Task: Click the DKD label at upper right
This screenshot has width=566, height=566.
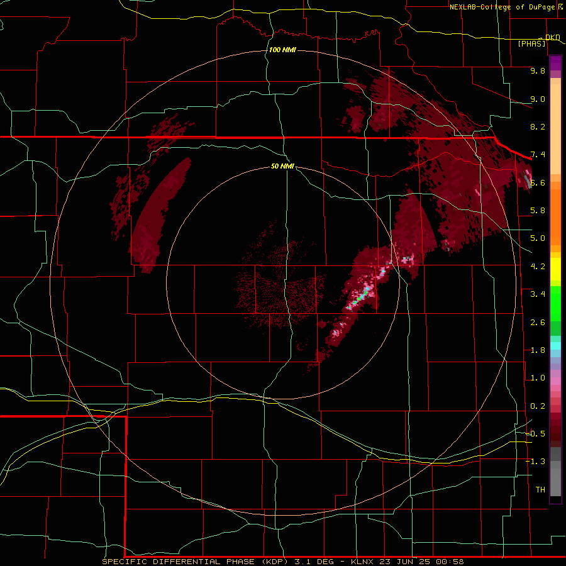Action: click(x=553, y=37)
